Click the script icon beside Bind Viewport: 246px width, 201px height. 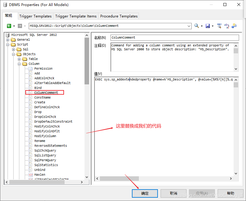coord(30,88)
